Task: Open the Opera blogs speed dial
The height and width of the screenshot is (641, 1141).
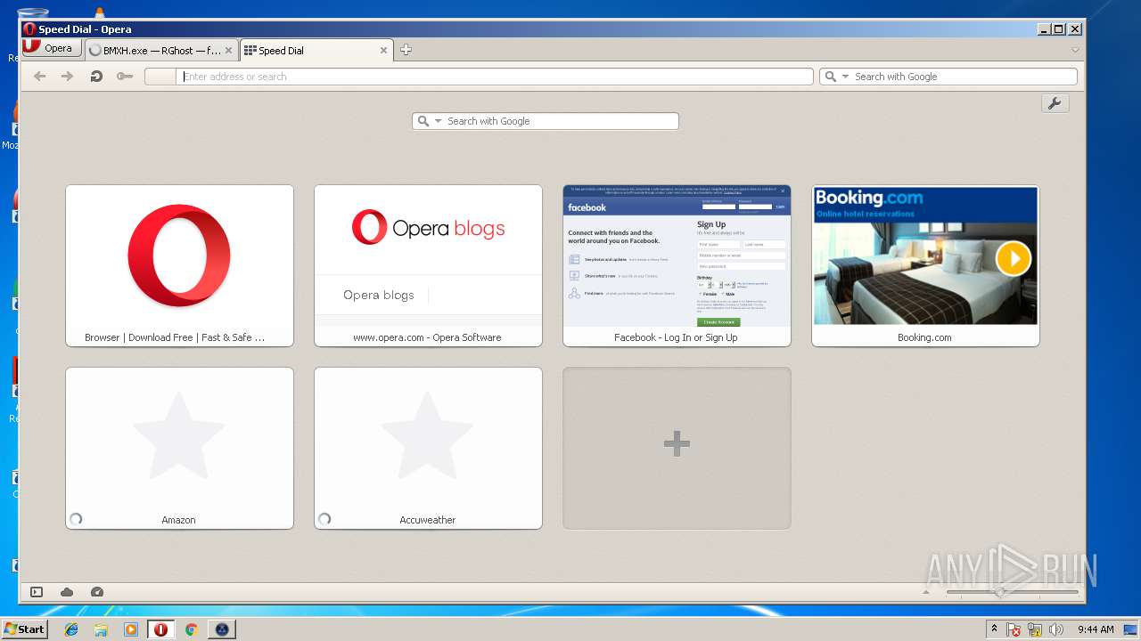Action: (428, 265)
